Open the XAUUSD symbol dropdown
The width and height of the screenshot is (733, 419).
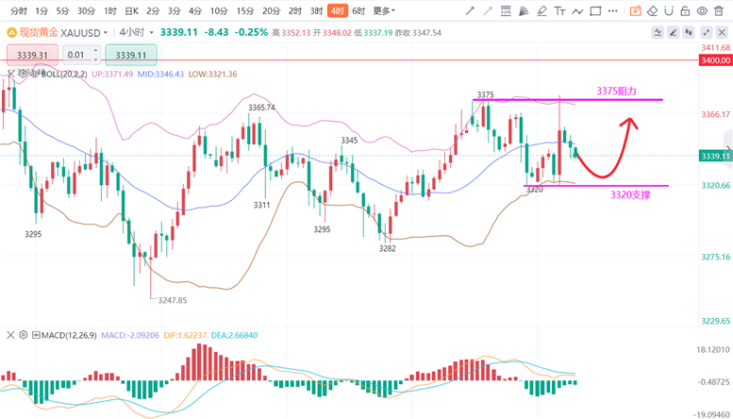point(105,33)
